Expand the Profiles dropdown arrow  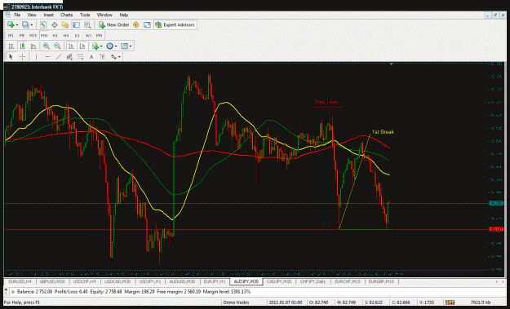click(32, 24)
